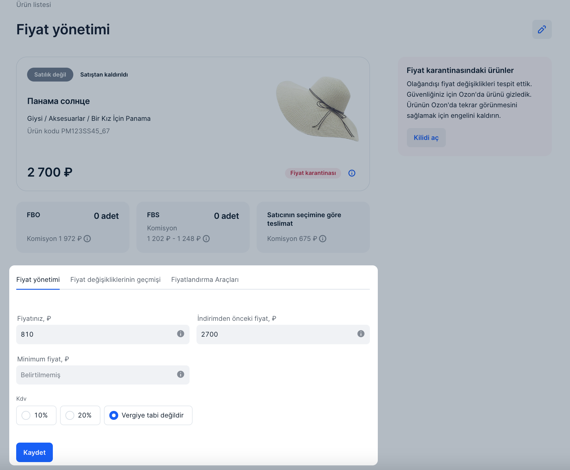570x470 pixels.
Task: Go to Ürün listesi breadcrumb link
Action: coord(34,5)
